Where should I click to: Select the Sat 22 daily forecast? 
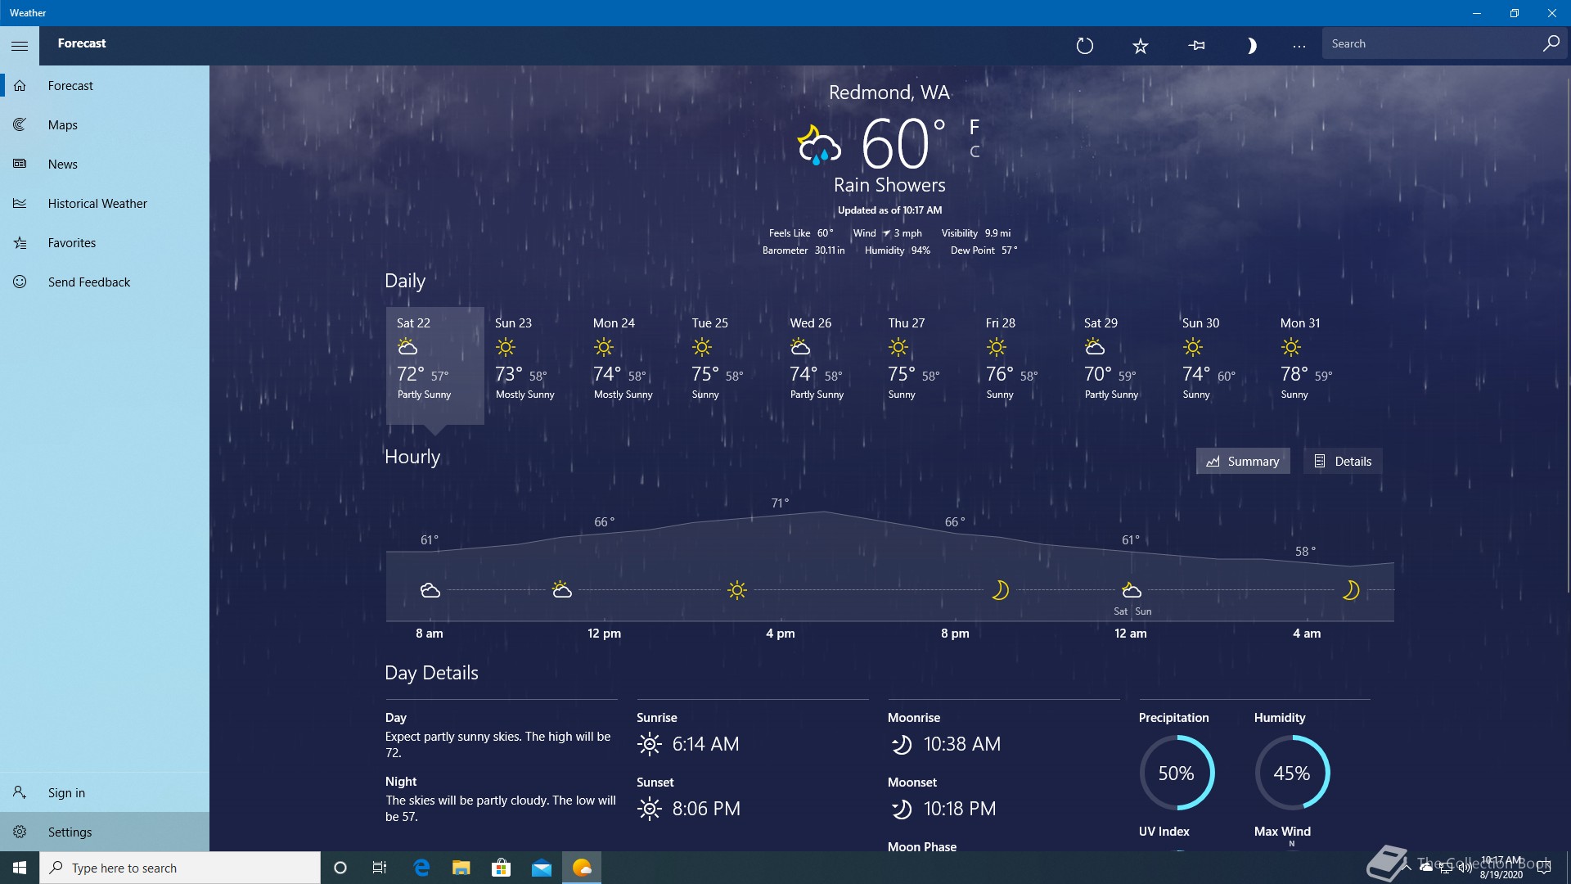pyautogui.click(x=434, y=365)
